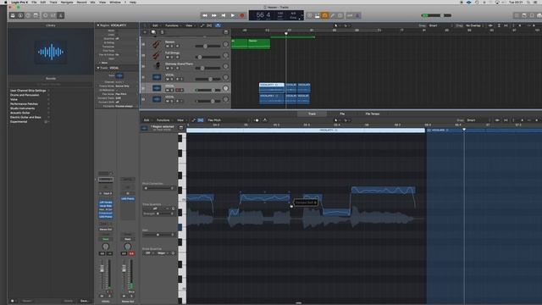The width and height of the screenshot is (542, 305).
Task: Toggle blue Catch Playhead button in Tracks area
Action: pyautogui.click(x=218, y=25)
